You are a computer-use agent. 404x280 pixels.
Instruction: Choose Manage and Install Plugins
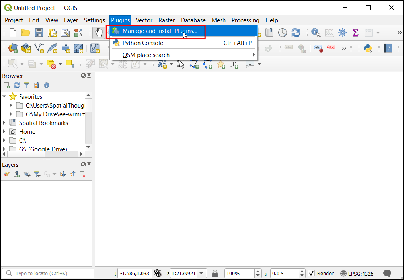[x=183, y=31]
